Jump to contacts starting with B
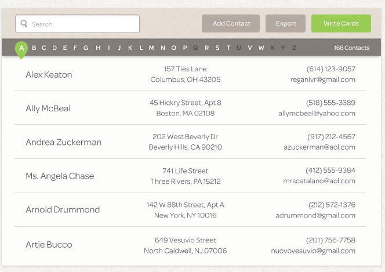This screenshot has height=272, width=385. pyautogui.click(x=34, y=48)
